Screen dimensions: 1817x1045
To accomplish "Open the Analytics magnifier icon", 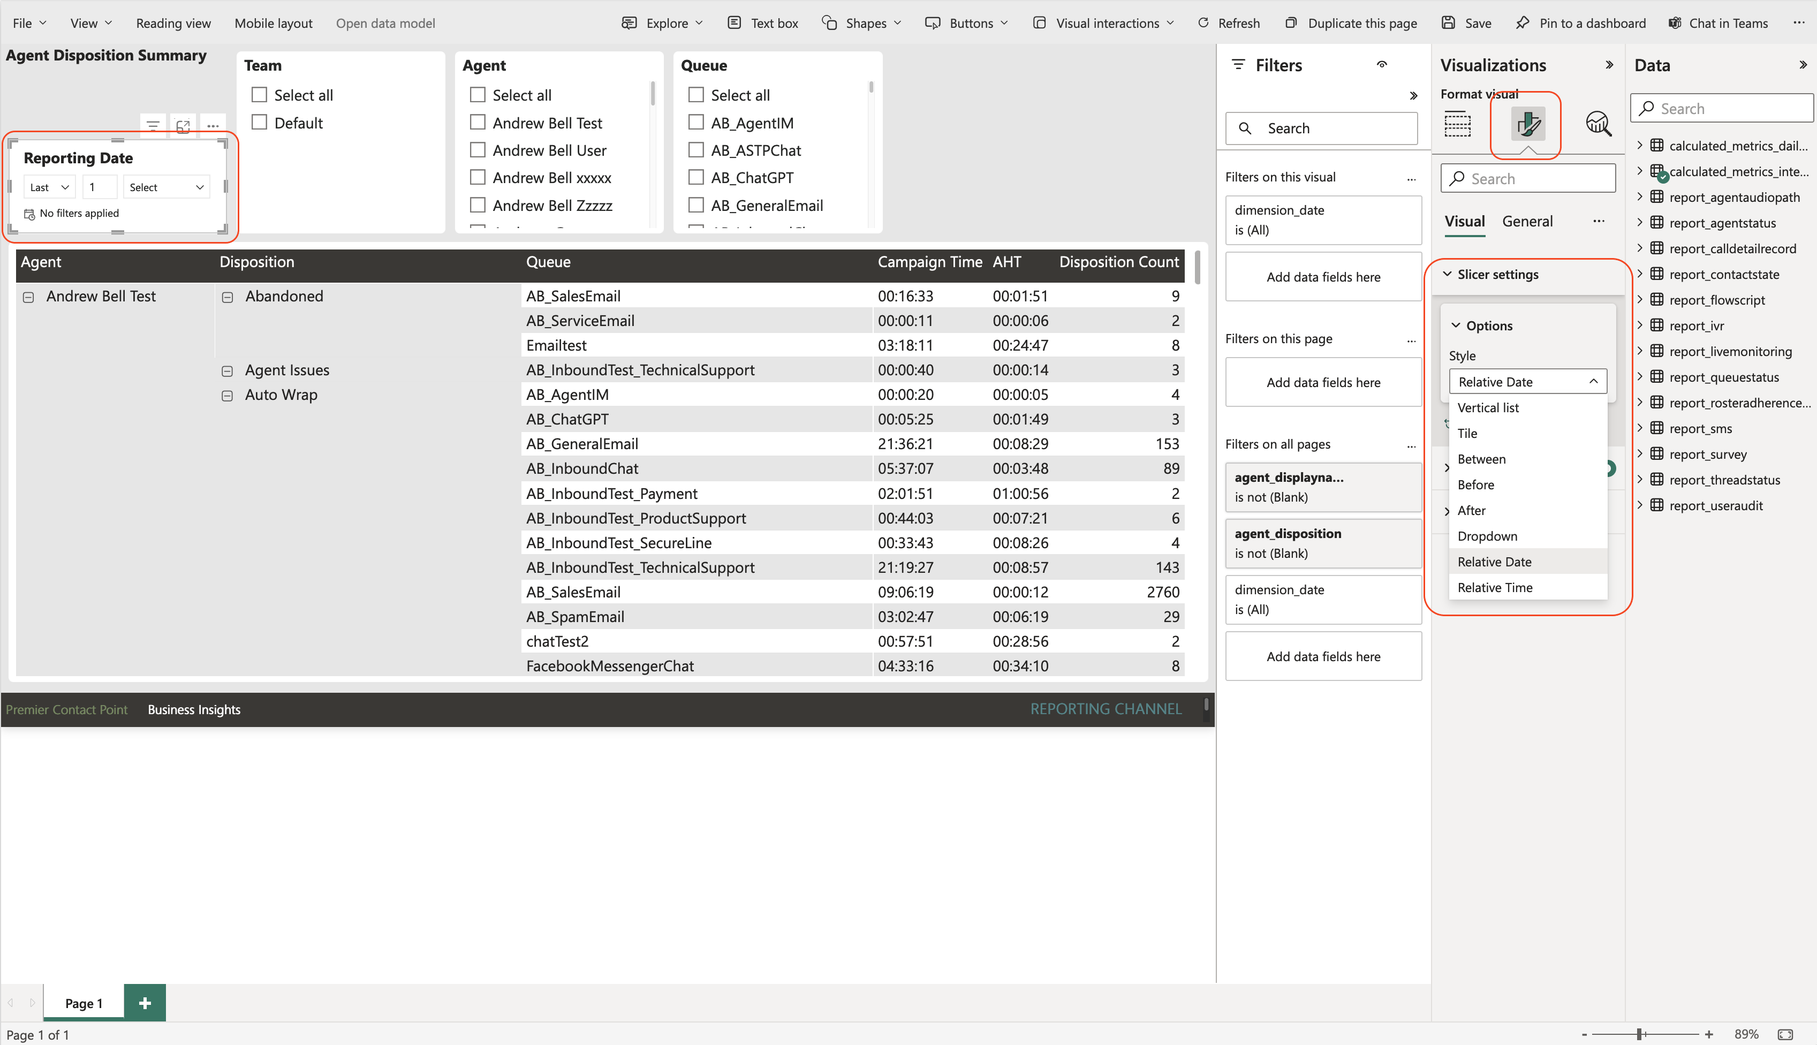I will click(x=1598, y=124).
